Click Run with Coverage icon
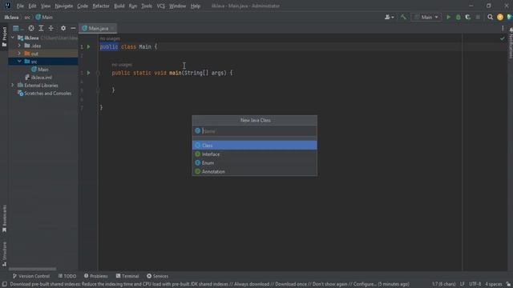 coord(468,17)
